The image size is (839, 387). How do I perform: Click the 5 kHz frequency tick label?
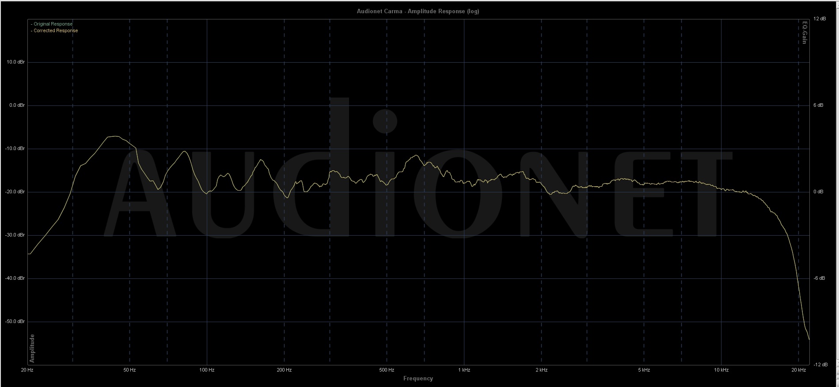pyautogui.click(x=644, y=370)
